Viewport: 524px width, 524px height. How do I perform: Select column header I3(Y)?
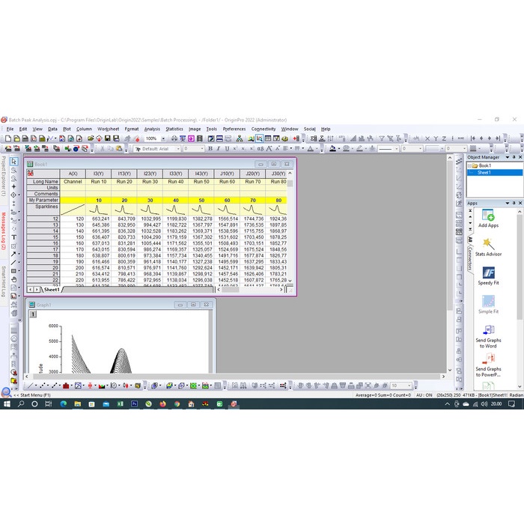coord(98,174)
